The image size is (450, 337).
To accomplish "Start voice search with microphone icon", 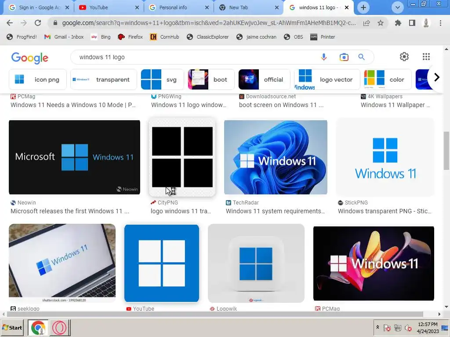I will [324, 57].
